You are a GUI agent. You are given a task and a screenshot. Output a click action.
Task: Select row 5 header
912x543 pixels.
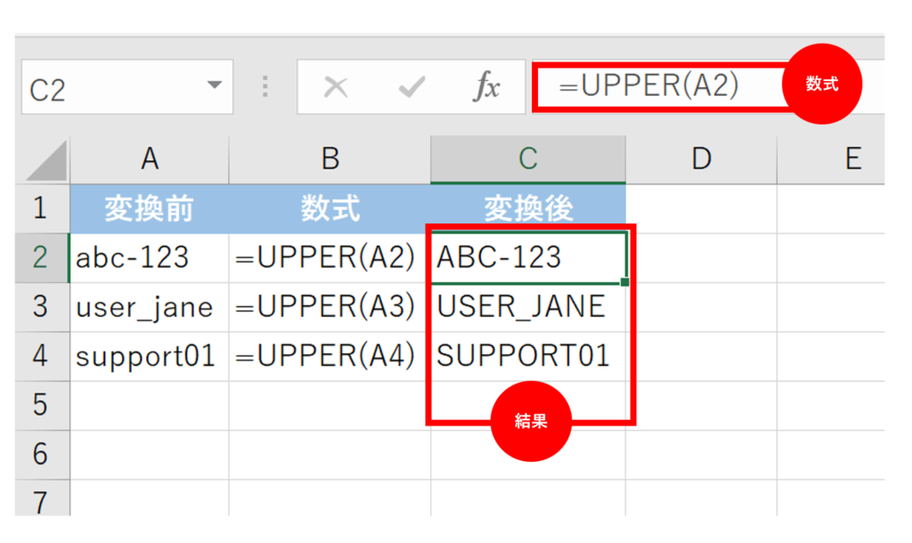point(41,405)
